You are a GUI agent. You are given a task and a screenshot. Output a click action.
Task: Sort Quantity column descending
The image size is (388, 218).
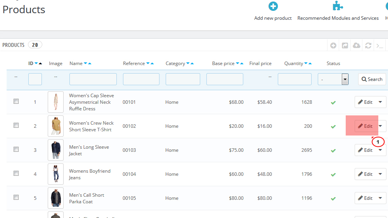click(x=306, y=64)
